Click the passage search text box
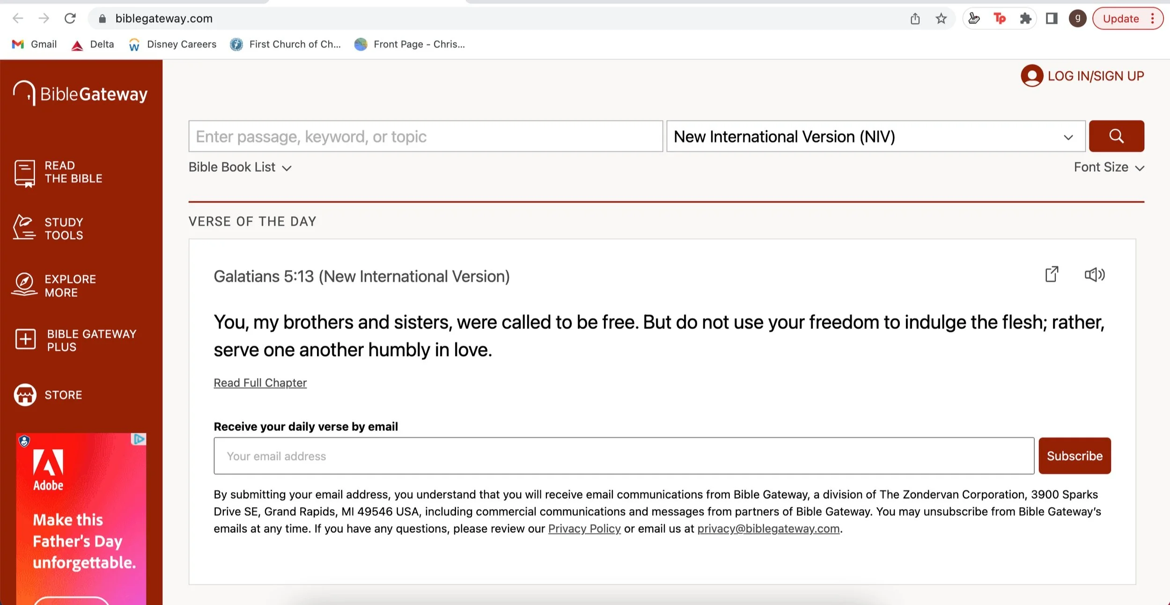The width and height of the screenshot is (1170, 605). tap(425, 136)
